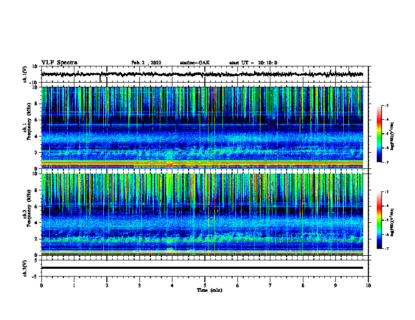Screen dimensions: 415x320
Task: Click the ch.2 colorbar log(PSD) label
Action: coord(392,222)
